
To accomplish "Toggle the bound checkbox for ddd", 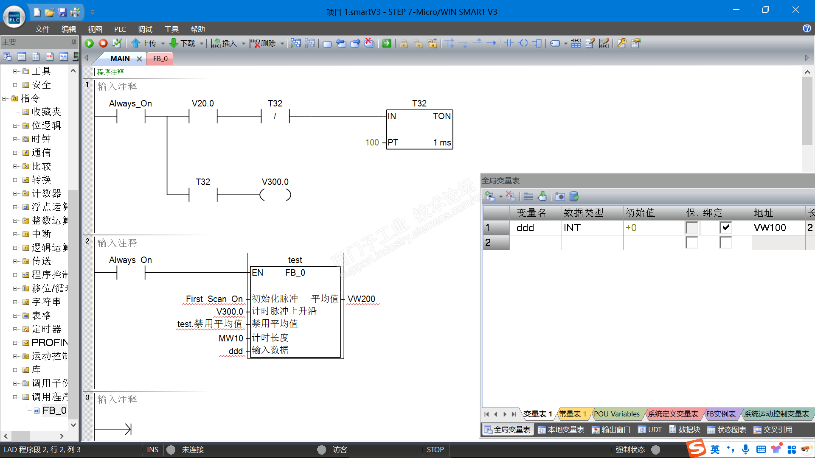I will coord(725,228).
